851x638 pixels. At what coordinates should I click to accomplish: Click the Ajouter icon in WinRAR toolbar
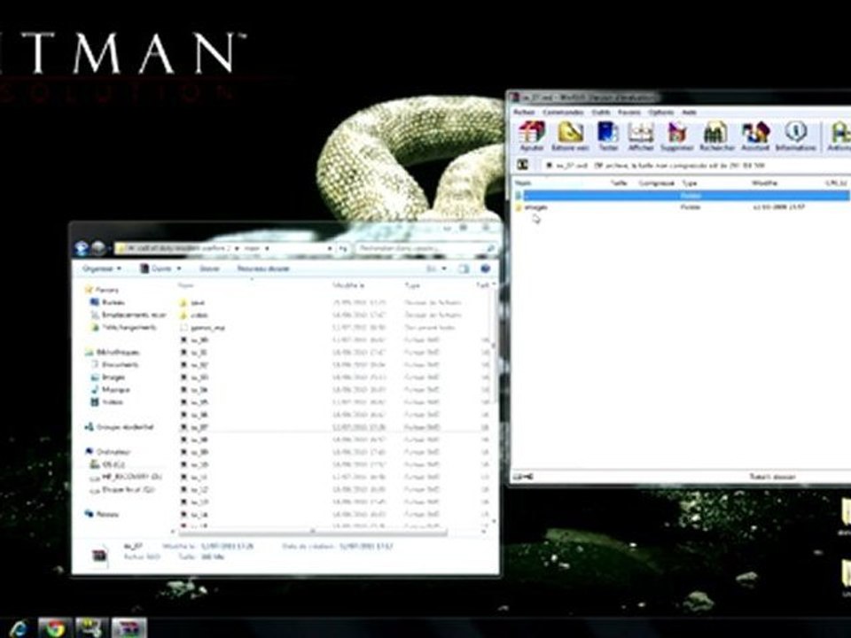(531, 136)
